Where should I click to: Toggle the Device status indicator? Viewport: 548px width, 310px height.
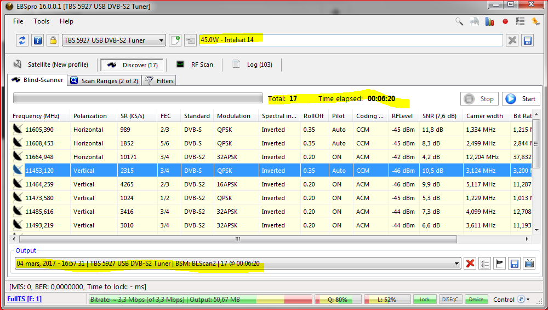click(x=476, y=300)
